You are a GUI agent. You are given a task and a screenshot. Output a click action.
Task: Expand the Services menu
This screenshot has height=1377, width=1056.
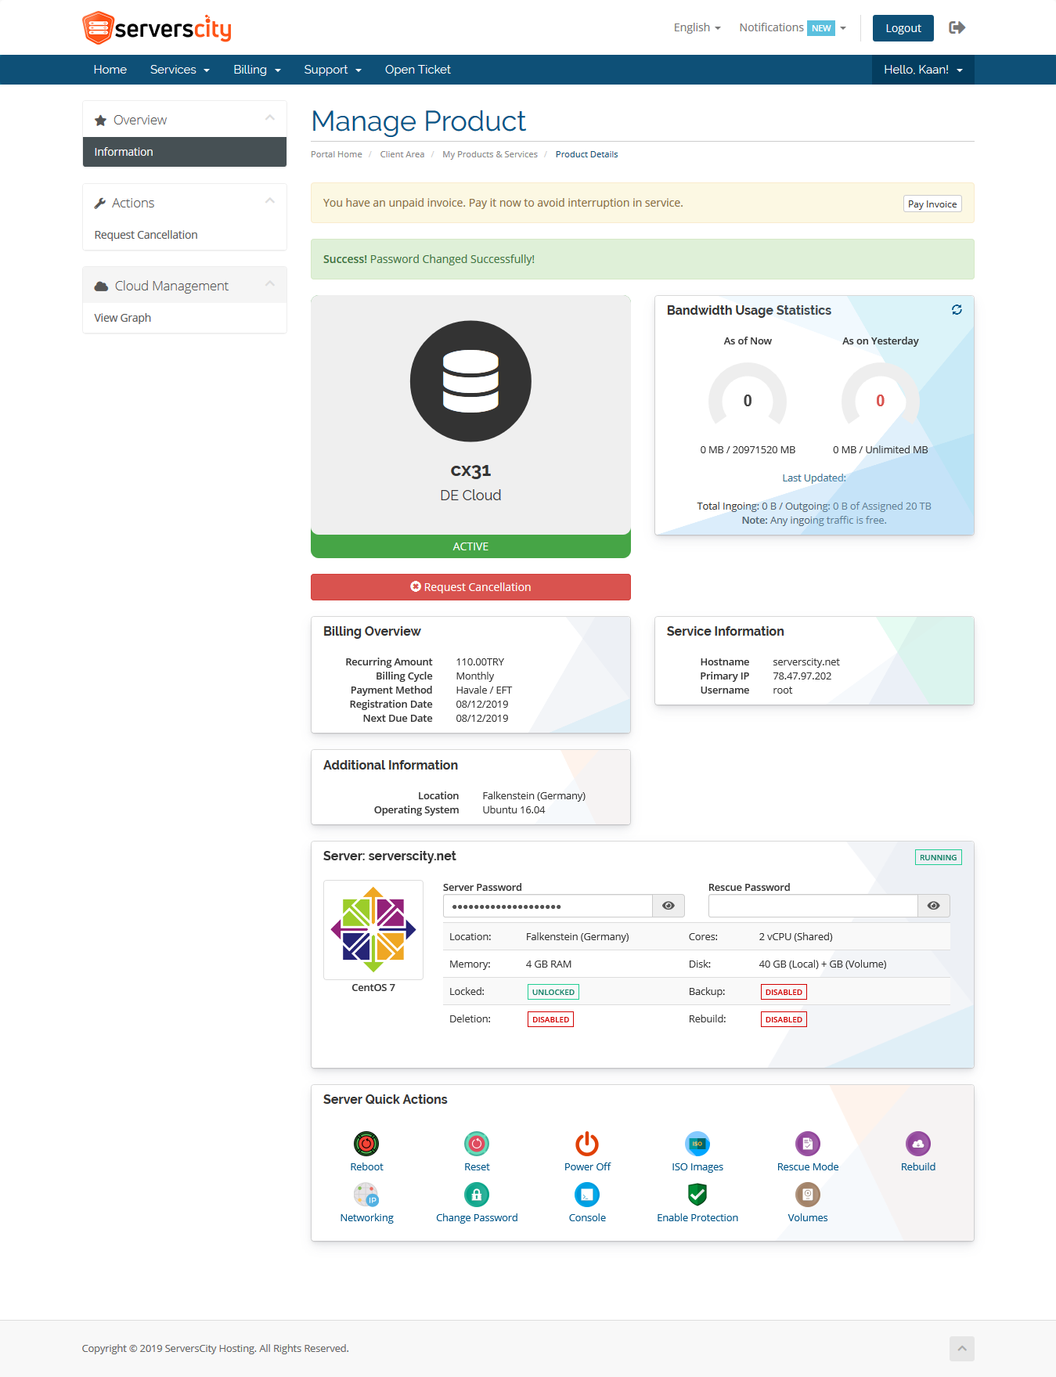[180, 70]
